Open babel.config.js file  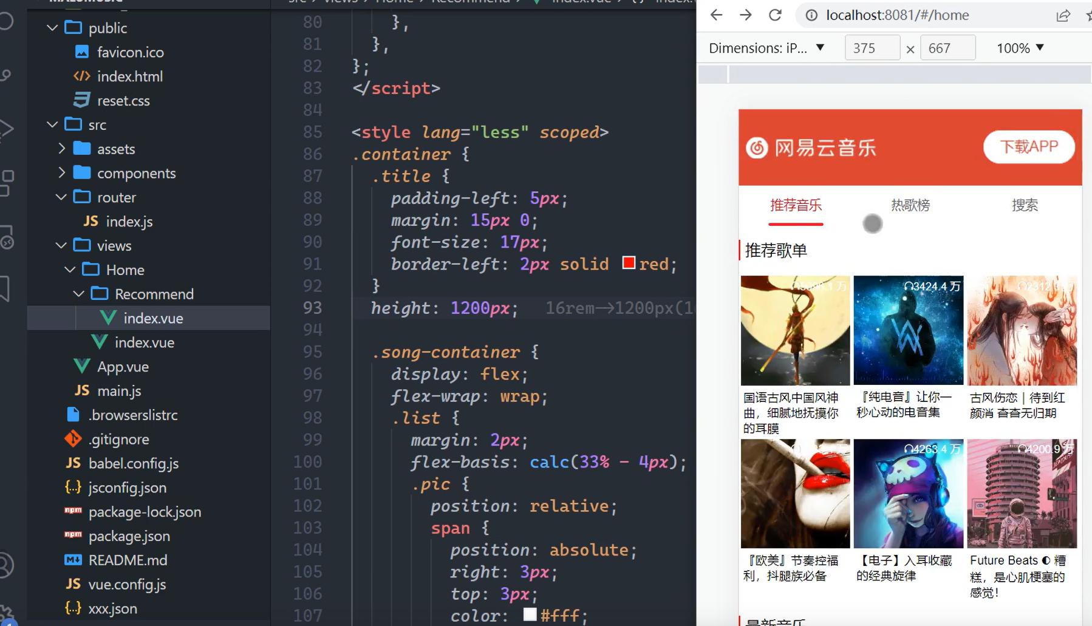tap(134, 463)
